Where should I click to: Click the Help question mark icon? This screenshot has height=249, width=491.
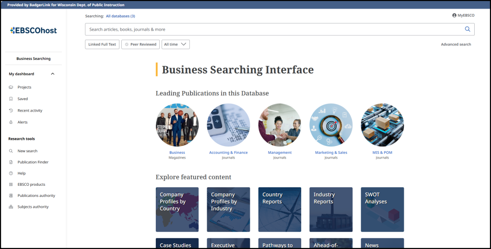[11, 173]
